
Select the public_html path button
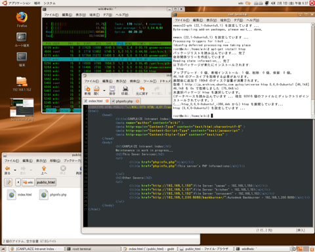point(46,182)
